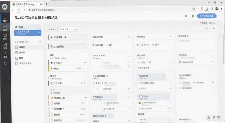The height and width of the screenshot is (123, 225).
Task: Tick the checkbox in the brown-bar row below 初
Action: [x=52, y=103]
